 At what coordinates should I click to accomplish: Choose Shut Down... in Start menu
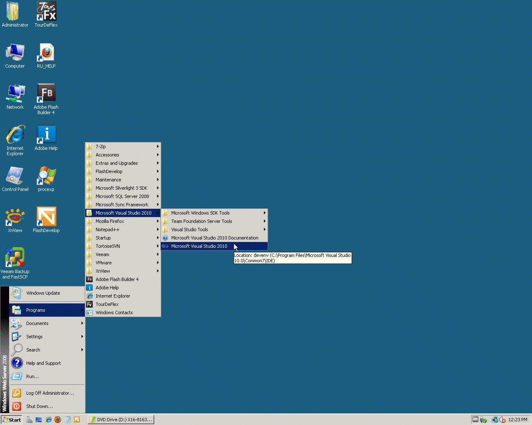pos(47,406)
